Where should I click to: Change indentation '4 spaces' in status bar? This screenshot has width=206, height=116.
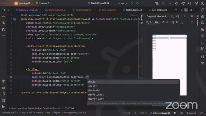[x=191, y=113]
